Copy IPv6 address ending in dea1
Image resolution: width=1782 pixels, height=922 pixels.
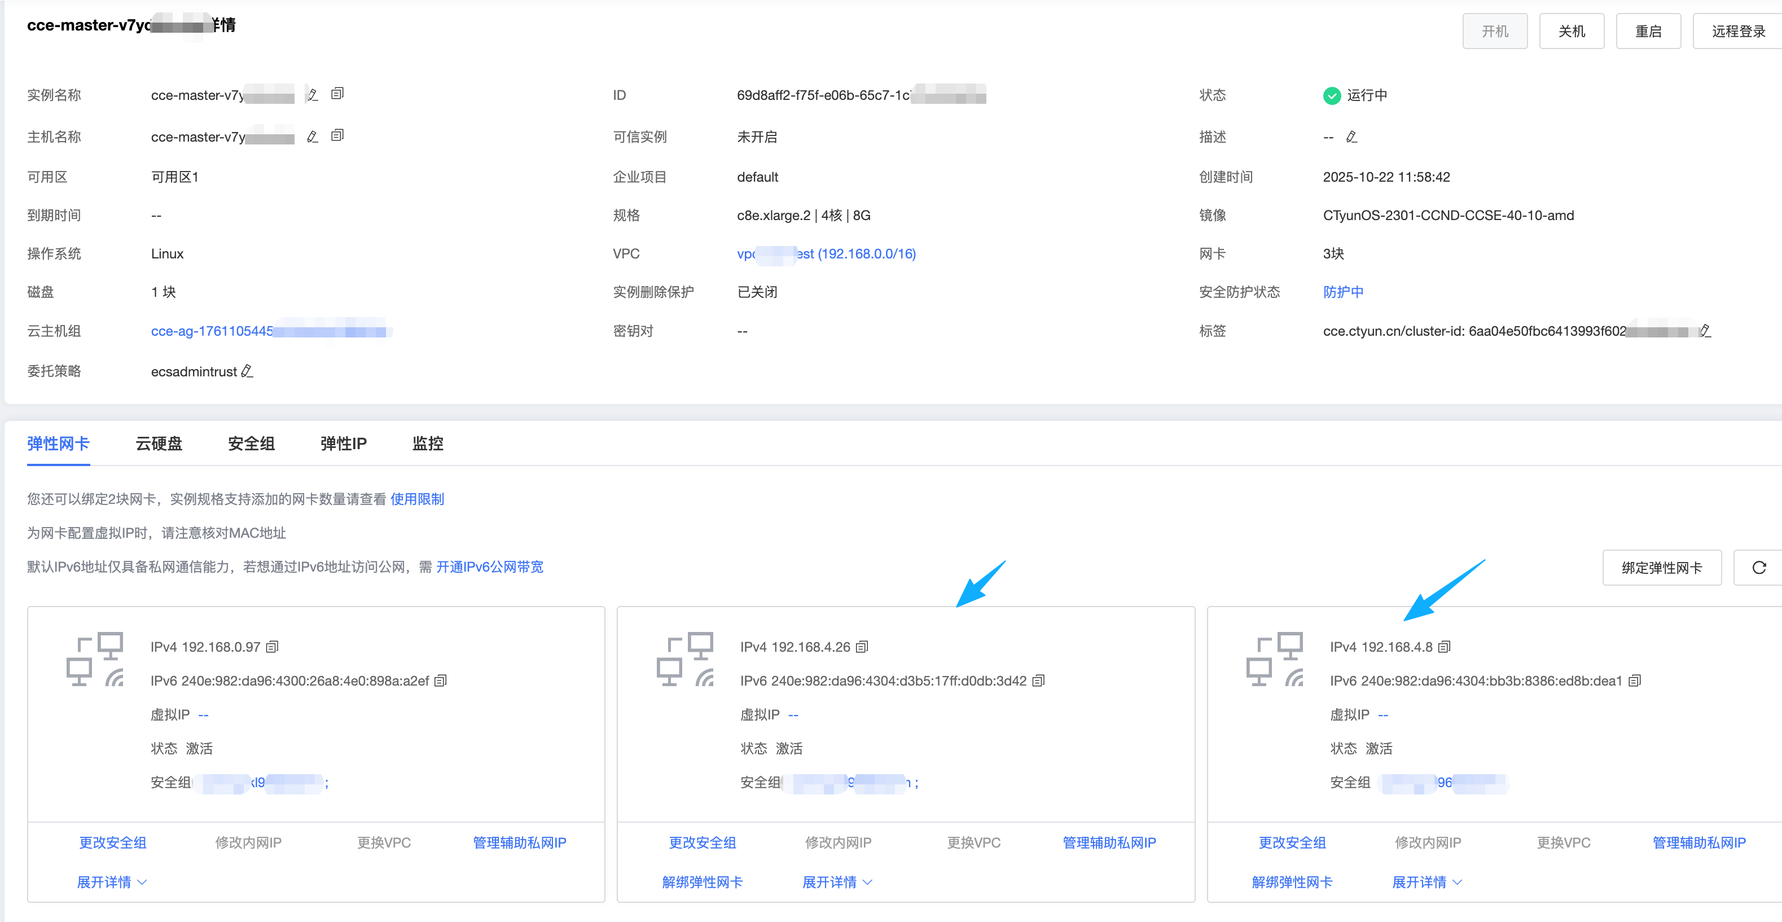click(x=1635, y=680)
